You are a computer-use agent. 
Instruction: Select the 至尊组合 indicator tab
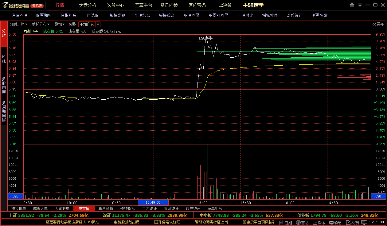pyautogui.click(x=215, y=209)
